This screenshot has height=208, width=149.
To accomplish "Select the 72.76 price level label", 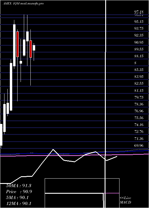I will pyautogui.click(x=139, y=132).
